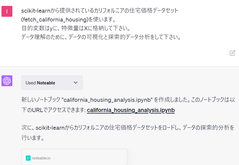The height and width of the screenshot is (165, 239).
Task: Click the purple ChatGPT logo avatar
Action: coord(7,81)
